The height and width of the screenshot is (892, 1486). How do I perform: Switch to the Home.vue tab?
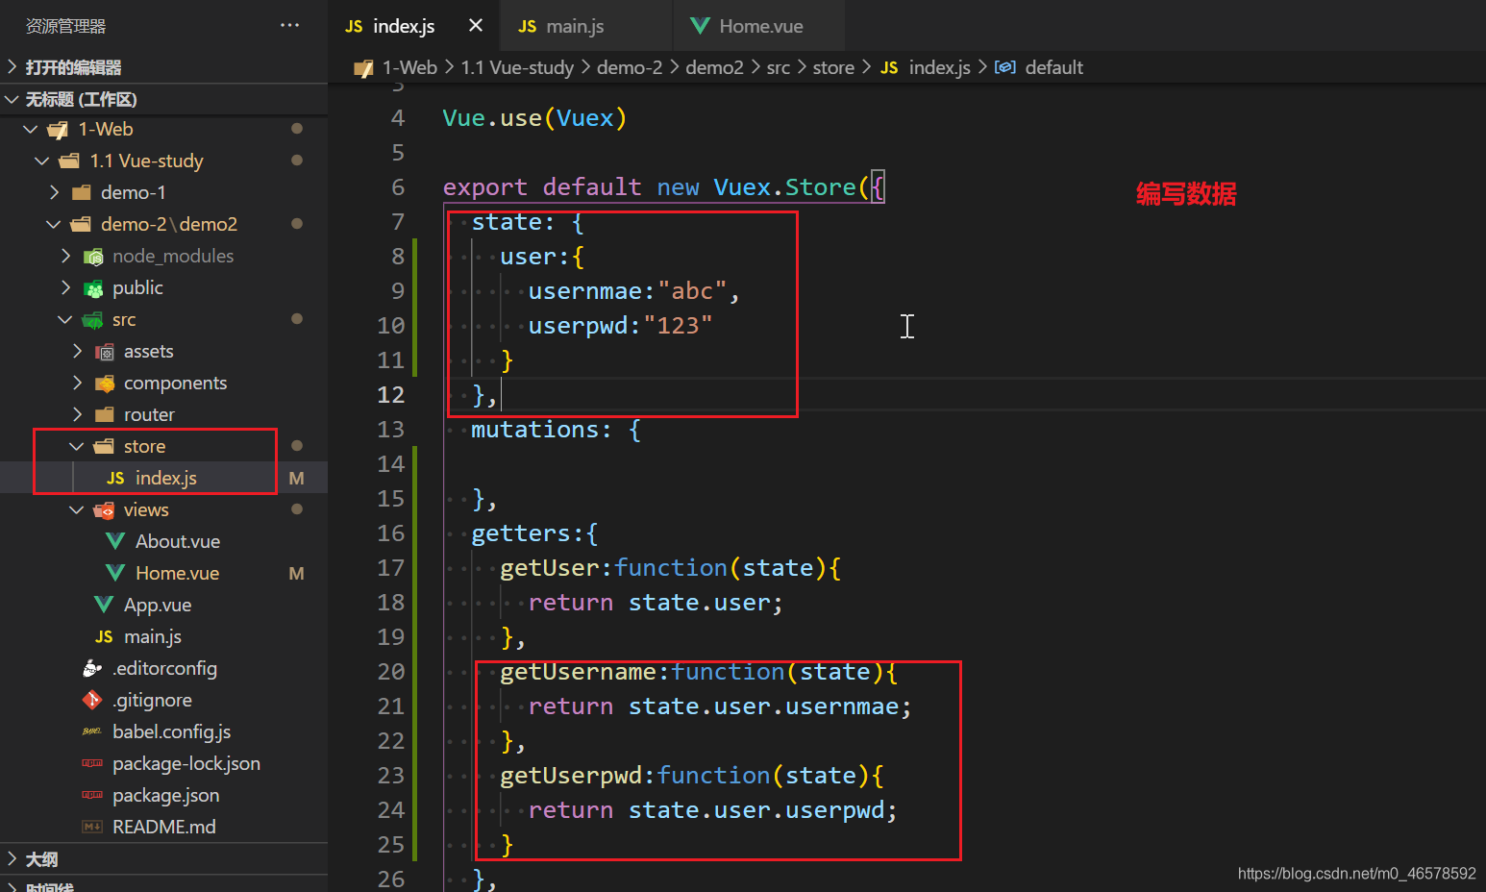760,26
